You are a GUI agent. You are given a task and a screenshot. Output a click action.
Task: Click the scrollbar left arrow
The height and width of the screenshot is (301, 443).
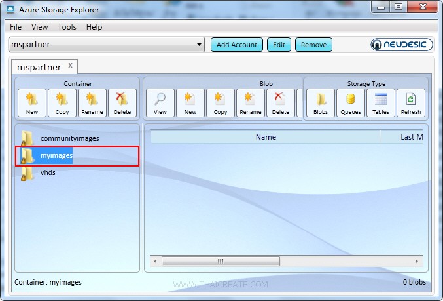coord(155,261)
